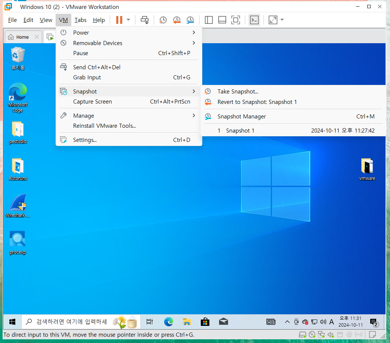
Task: Open Settings... from the VM menu
Action: 129,140
